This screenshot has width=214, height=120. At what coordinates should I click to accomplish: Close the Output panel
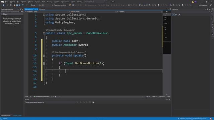[170, 99]
